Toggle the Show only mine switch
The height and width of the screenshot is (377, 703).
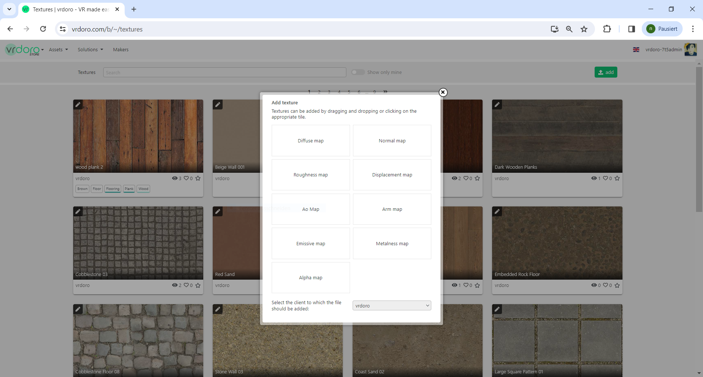(x=358, y=72)
